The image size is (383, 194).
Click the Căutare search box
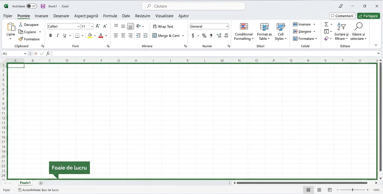coord(193,6)
